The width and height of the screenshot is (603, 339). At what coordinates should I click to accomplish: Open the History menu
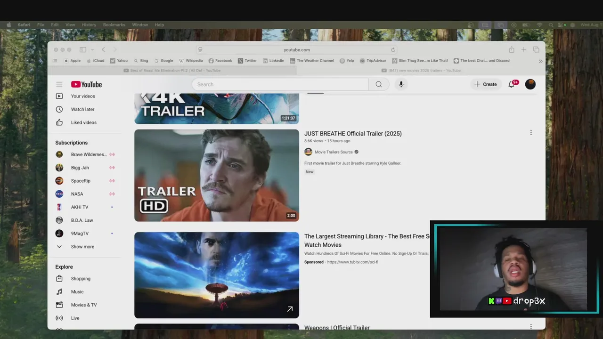point(89,25)
